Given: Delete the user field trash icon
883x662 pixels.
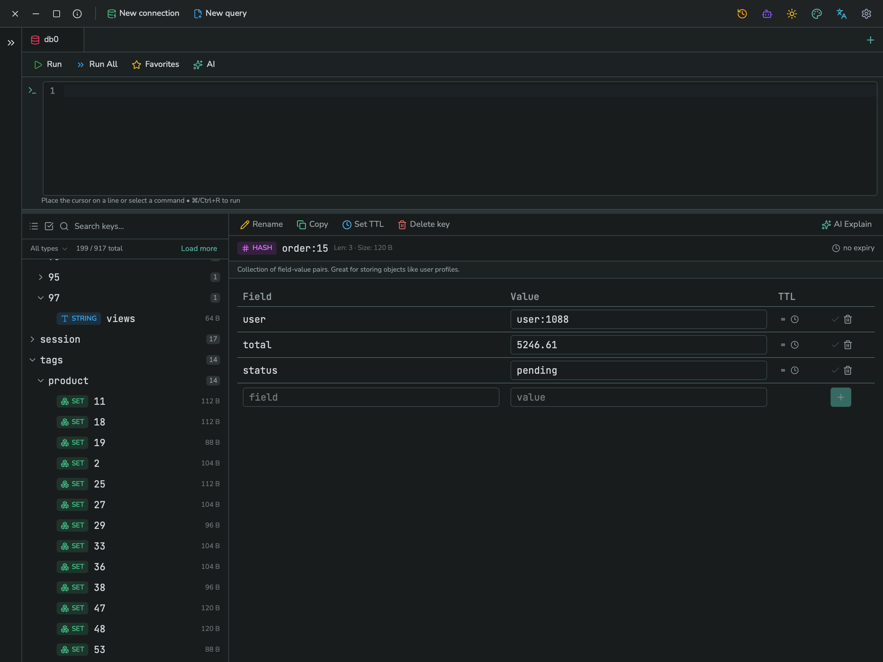Looking at the screenshot, I should click(848, 319).
